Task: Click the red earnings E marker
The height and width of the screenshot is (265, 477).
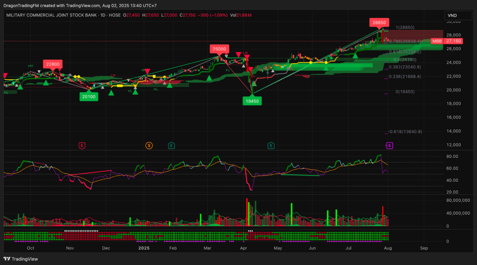Action: pos(82,146)
